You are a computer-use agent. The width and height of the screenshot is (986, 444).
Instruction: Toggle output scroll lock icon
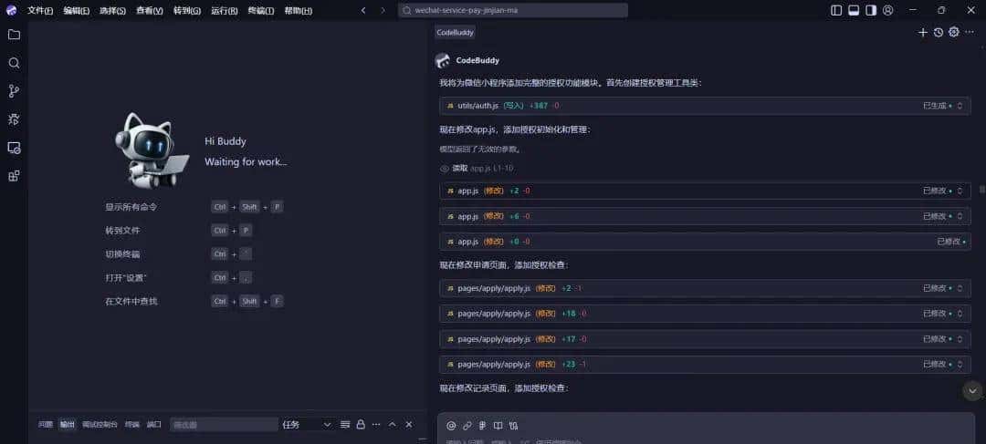tap(361, 425)
